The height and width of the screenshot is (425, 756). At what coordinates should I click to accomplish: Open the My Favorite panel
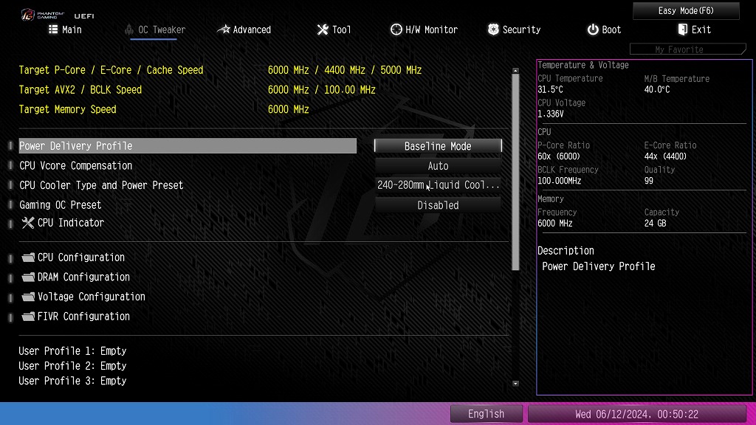click(687, 49)
